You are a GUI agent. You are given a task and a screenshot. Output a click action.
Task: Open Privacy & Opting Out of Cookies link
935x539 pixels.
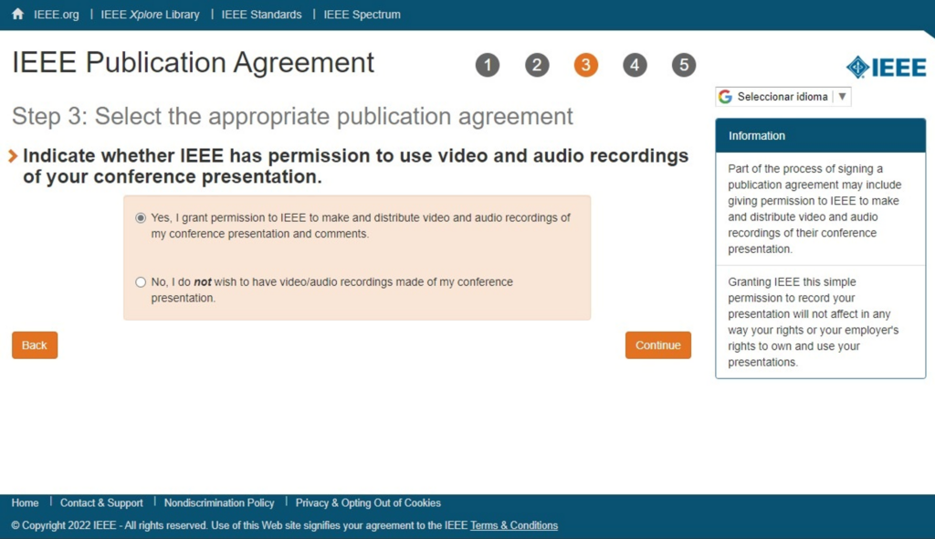pos(369,502)
